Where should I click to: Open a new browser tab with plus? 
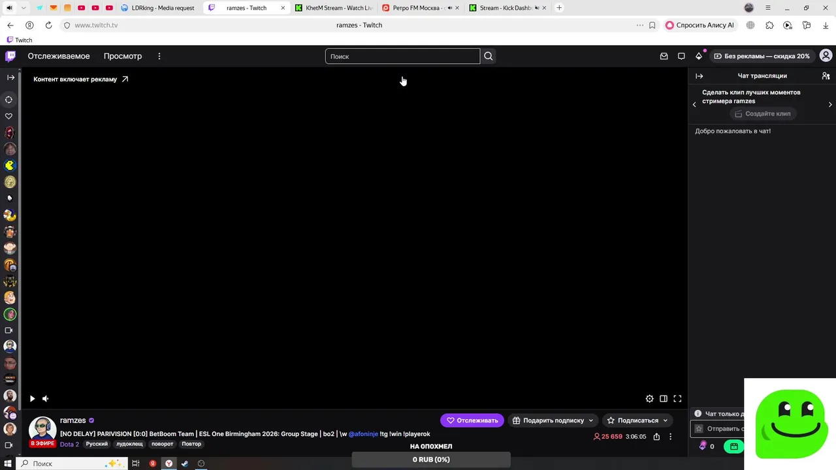(559, 8)
